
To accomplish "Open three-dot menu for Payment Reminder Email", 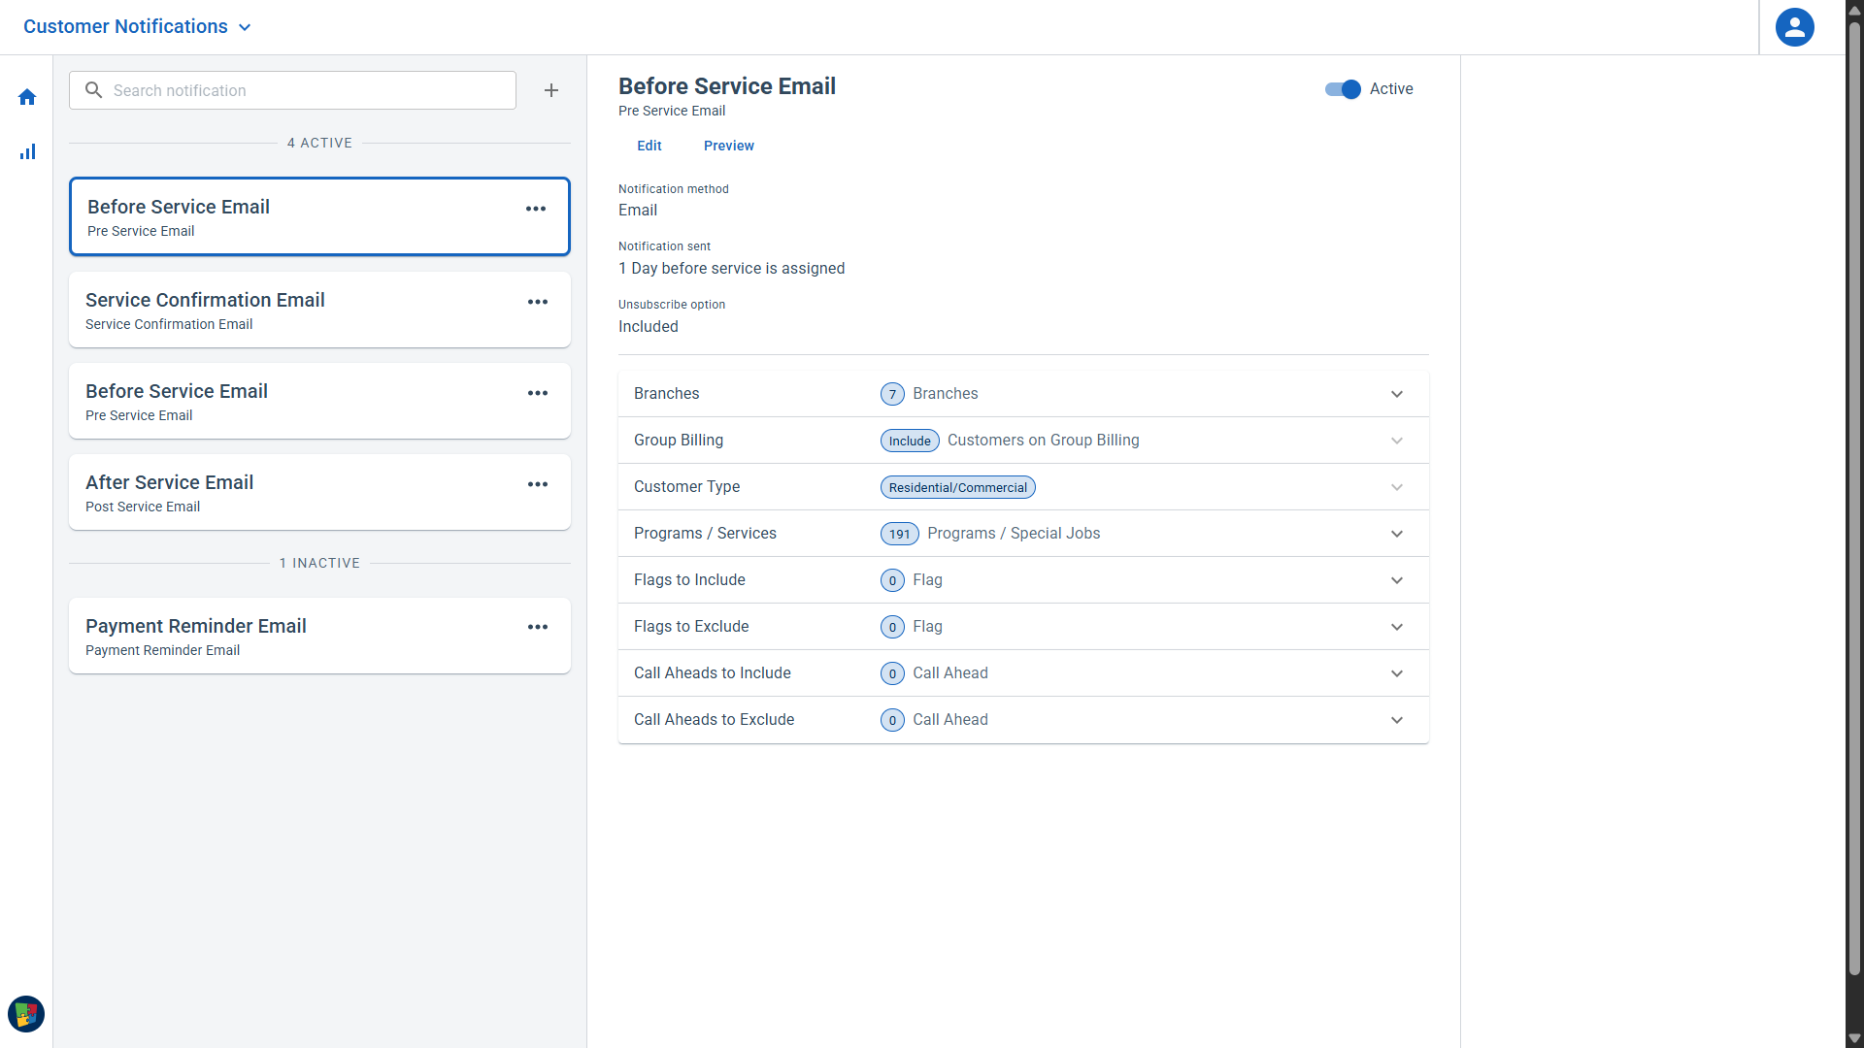I will [538, 627].
